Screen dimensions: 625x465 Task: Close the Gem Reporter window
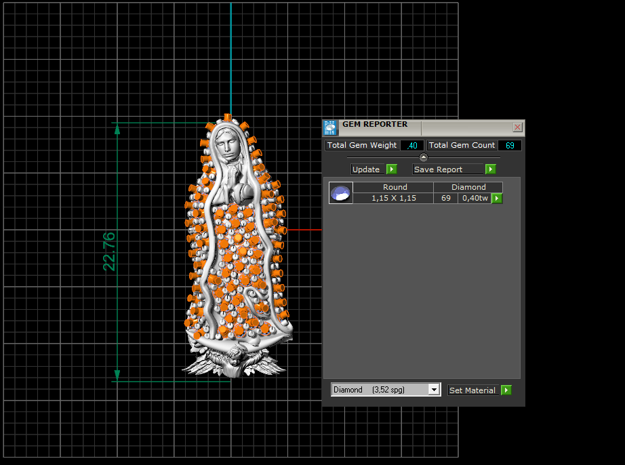coord(517,127)
